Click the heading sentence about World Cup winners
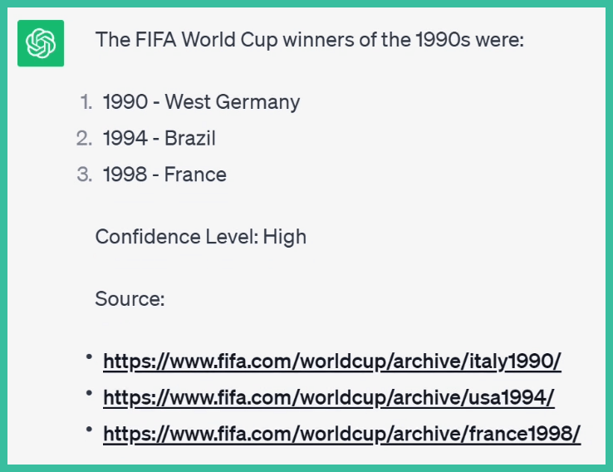Screen dimensions: 613x472 309,39
